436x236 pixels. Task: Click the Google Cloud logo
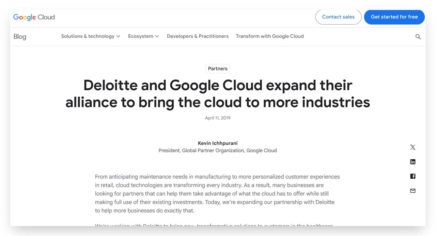coord(34,17)
